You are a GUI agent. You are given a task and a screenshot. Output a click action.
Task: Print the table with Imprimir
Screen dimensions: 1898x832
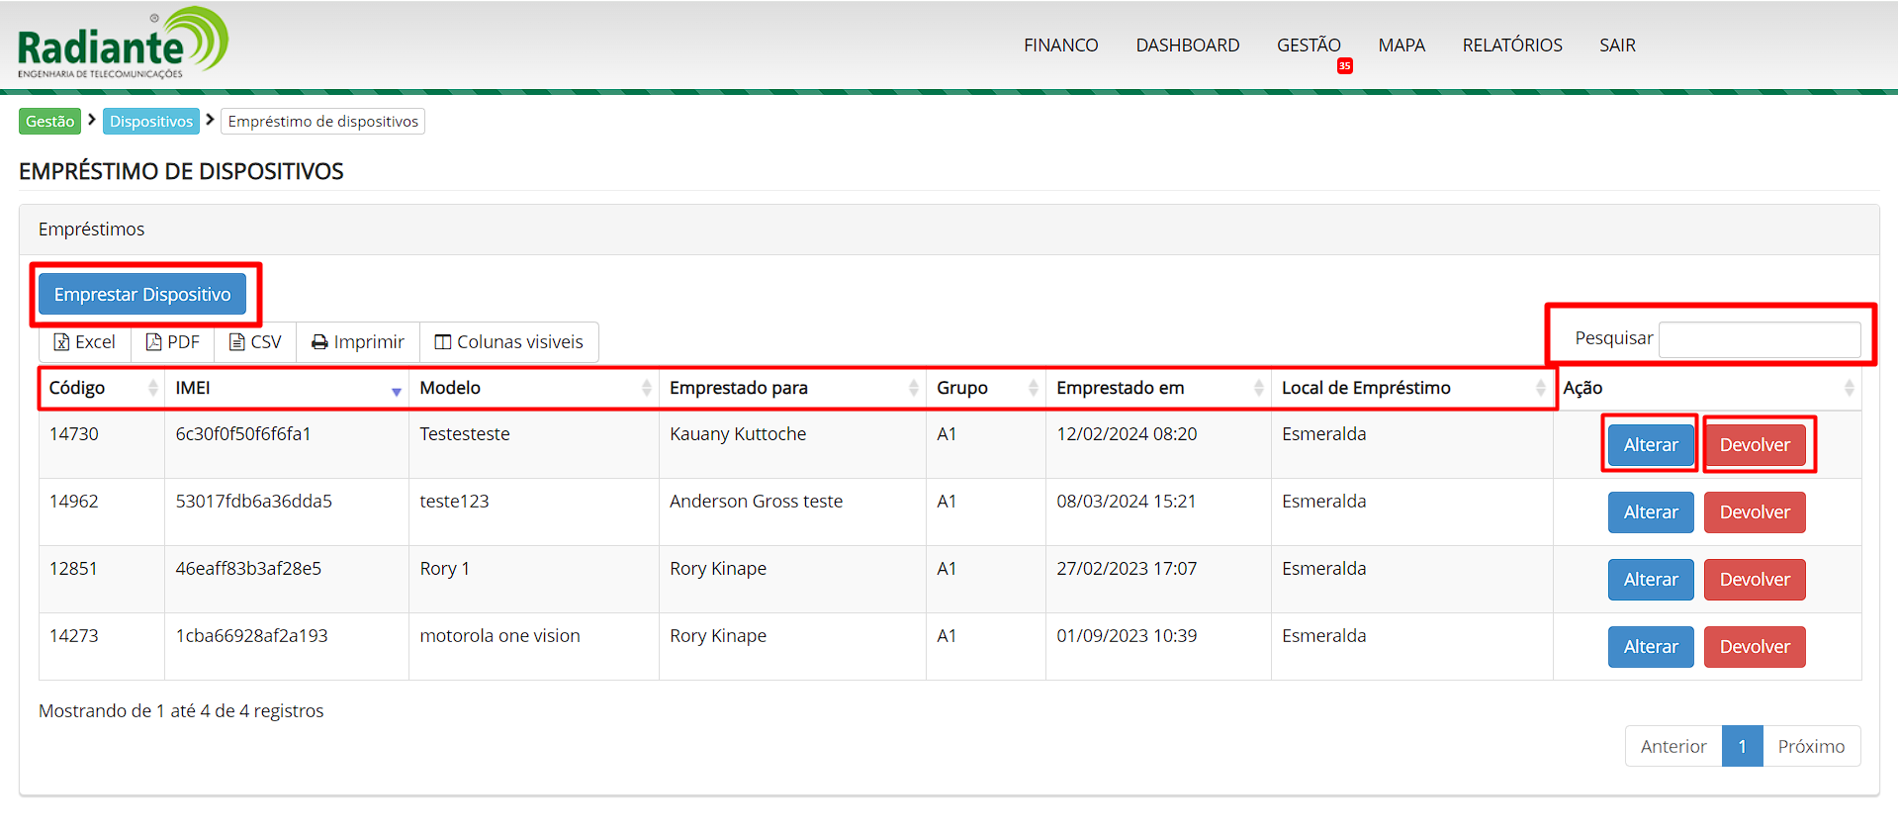tap(358, 342)
